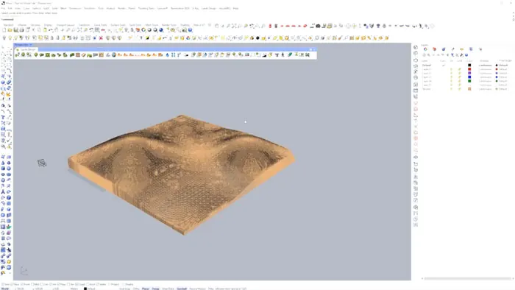Click the lock icon of blue-swatch layer row

coord(460,77)
